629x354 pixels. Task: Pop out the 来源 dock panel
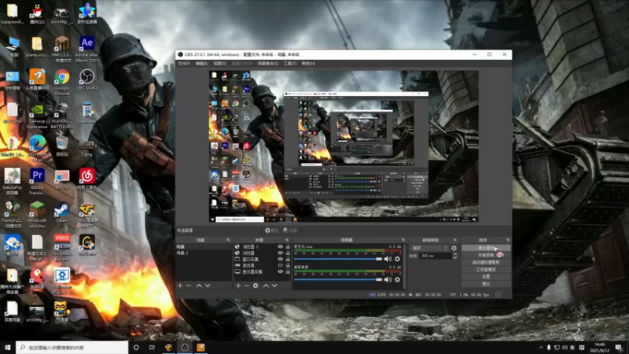pyautogui.click(x=286, y=240)
